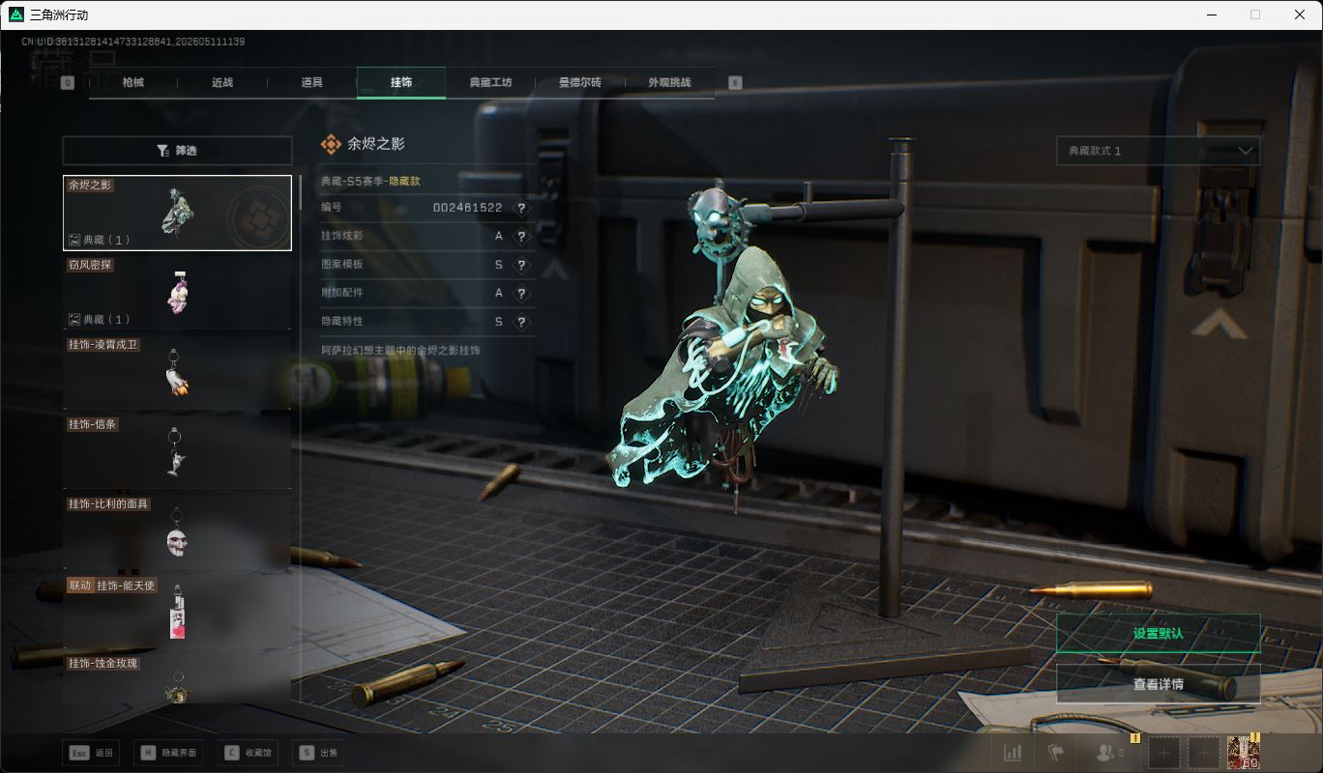This screenshot has width=1323, height=773.
Task: Click the serial number 002461522
Action: (x=467, y=208)
